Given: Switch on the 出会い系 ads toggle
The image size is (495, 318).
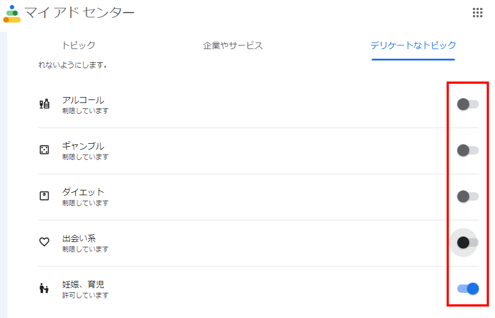Looking at the screenshot, I should pos(467,243).
